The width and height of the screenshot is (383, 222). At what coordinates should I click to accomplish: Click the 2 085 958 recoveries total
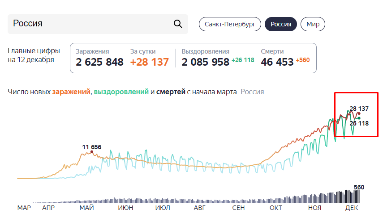206,62
